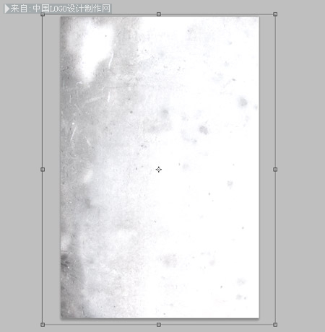Click the bounding box top edge between its handles
325x332 pixels.
click(x=217, y=14)
